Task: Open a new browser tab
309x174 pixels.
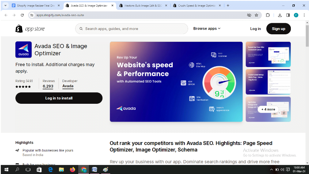Action: [228, 6]
